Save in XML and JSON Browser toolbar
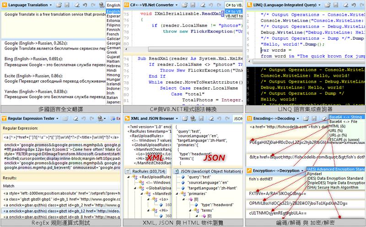This screenshot has height=227, width=366. 201,118
